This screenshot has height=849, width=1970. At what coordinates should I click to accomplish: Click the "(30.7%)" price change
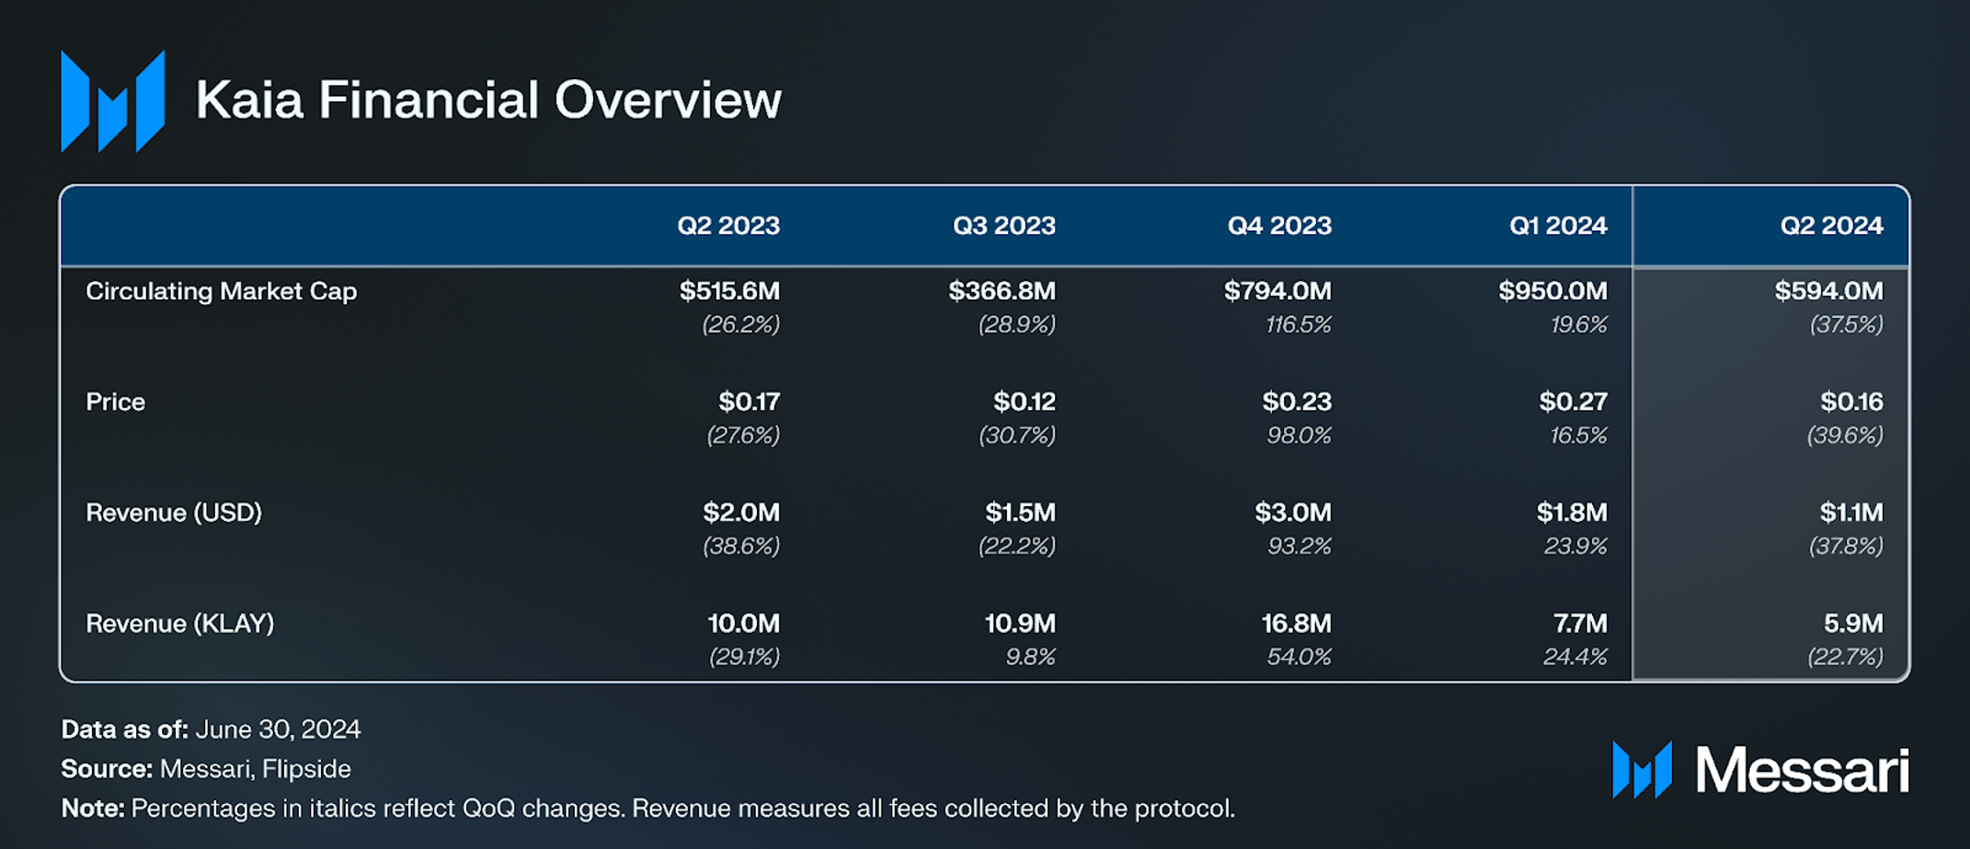pos(1016,435)
